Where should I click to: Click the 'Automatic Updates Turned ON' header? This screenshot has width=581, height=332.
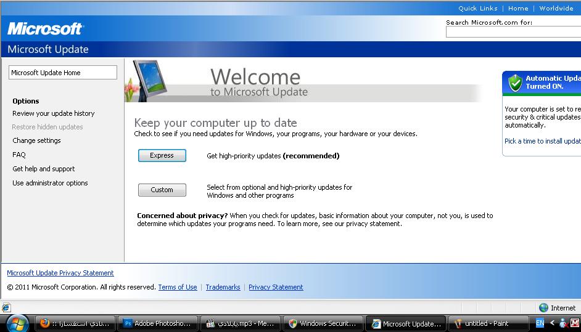(553, 82)
